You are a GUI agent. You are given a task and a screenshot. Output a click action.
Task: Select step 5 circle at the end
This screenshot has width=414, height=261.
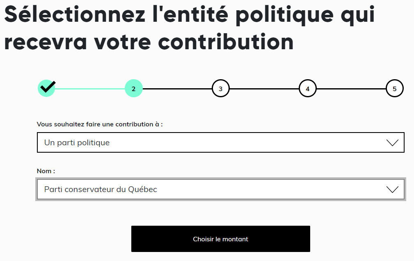[394, 88]
